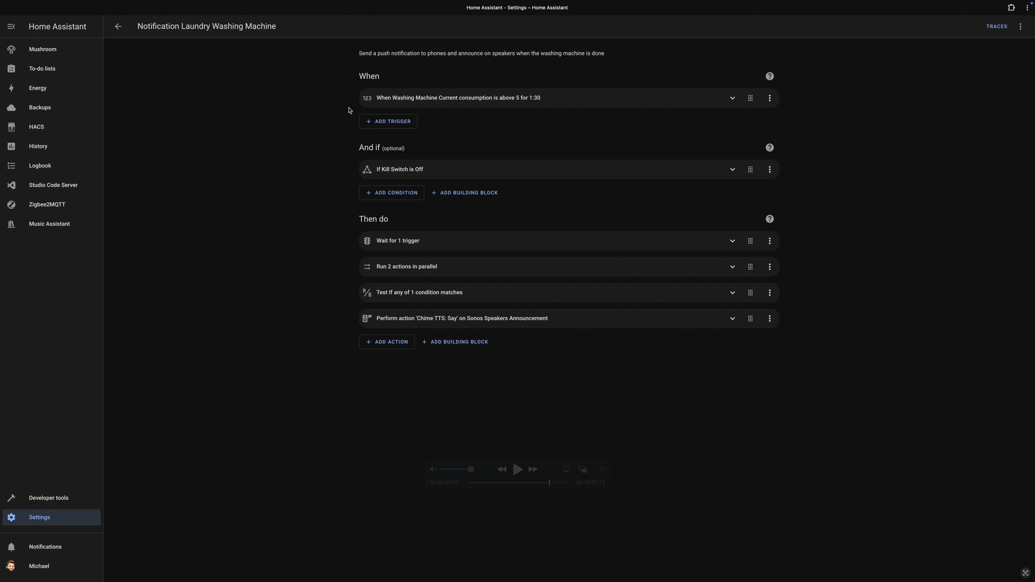Open page overflow menu next to TRACES

click(x=1020, y=26)
